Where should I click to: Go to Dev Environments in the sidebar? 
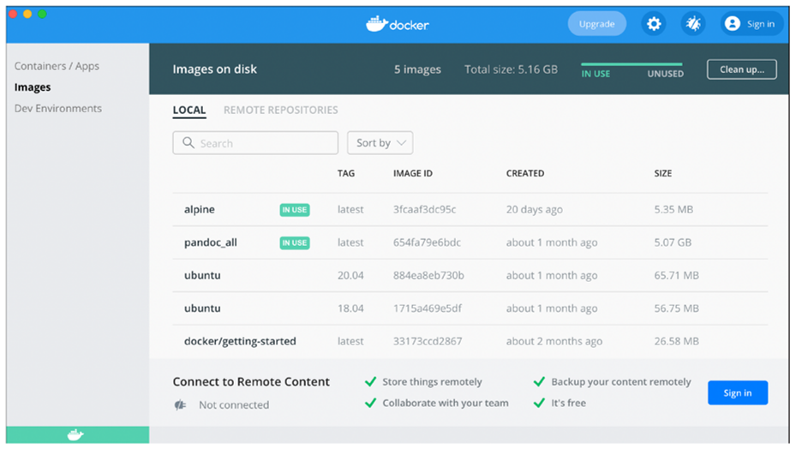click(x=58, y=109)
